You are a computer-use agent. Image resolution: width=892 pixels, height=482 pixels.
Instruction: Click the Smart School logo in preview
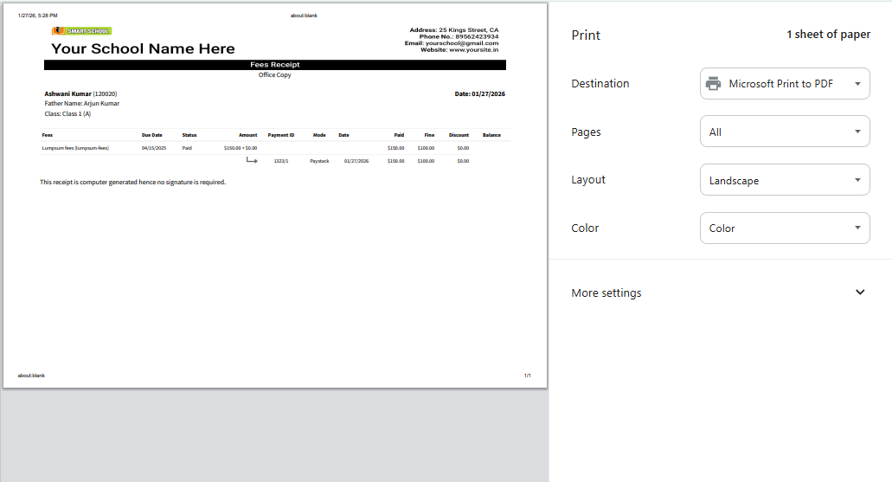click(x=81, y=31)
